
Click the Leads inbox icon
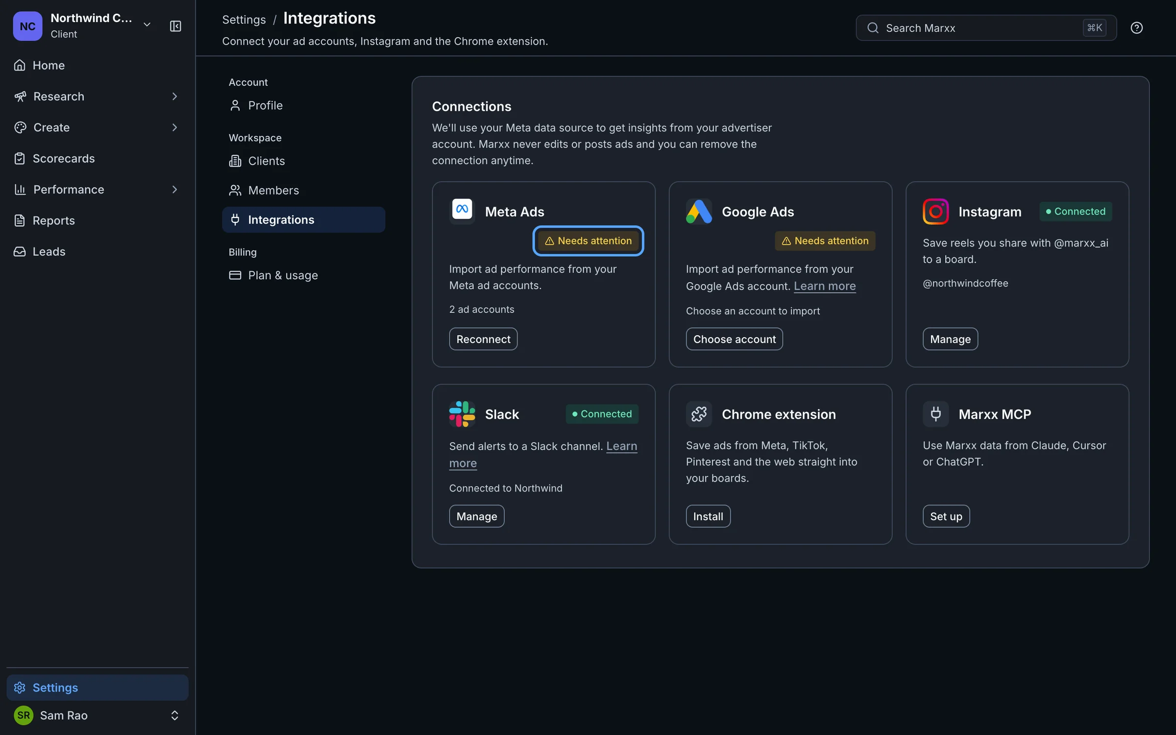(20, 251)
